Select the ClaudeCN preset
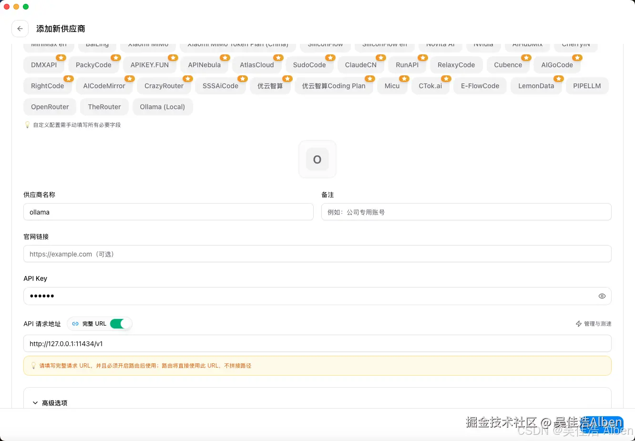Viewport: 635px width, 441px height. [361, 65]
